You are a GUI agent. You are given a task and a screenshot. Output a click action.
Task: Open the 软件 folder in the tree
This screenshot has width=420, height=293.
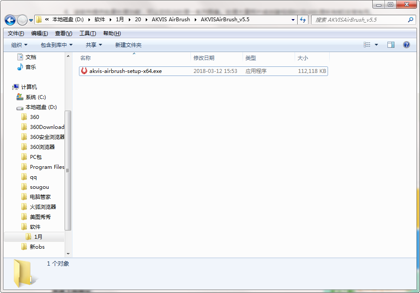click(30, 227)
